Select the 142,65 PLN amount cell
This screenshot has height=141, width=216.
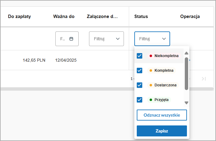pos(34,60)
